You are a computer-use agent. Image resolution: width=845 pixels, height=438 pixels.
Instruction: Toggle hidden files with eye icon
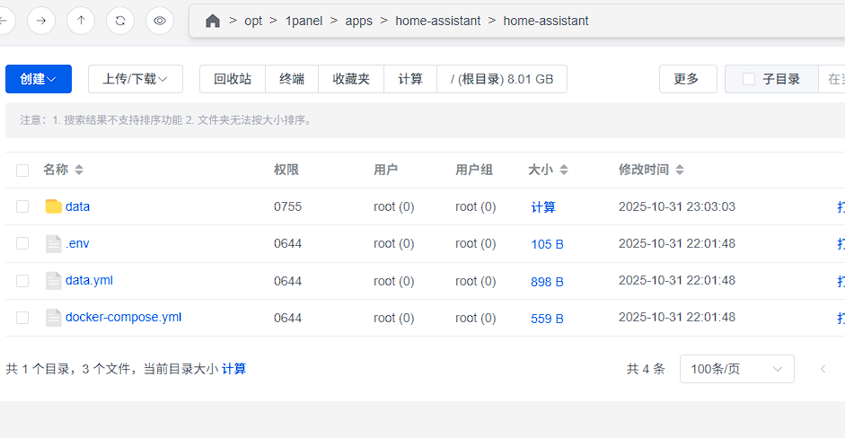point(160,20)
